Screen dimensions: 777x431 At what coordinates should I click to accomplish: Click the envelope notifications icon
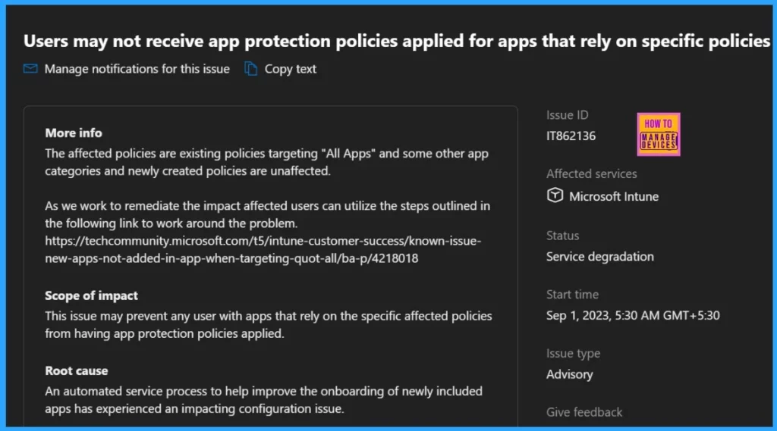30,69
